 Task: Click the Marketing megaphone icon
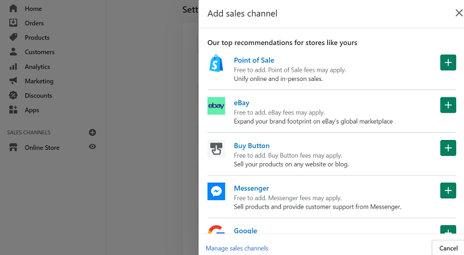(x=13, y=80)
